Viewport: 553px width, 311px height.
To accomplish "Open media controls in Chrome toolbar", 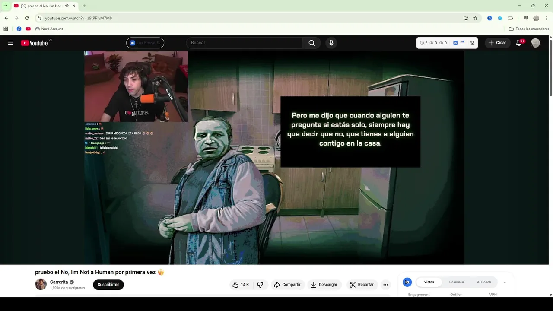I will (526, 18).
